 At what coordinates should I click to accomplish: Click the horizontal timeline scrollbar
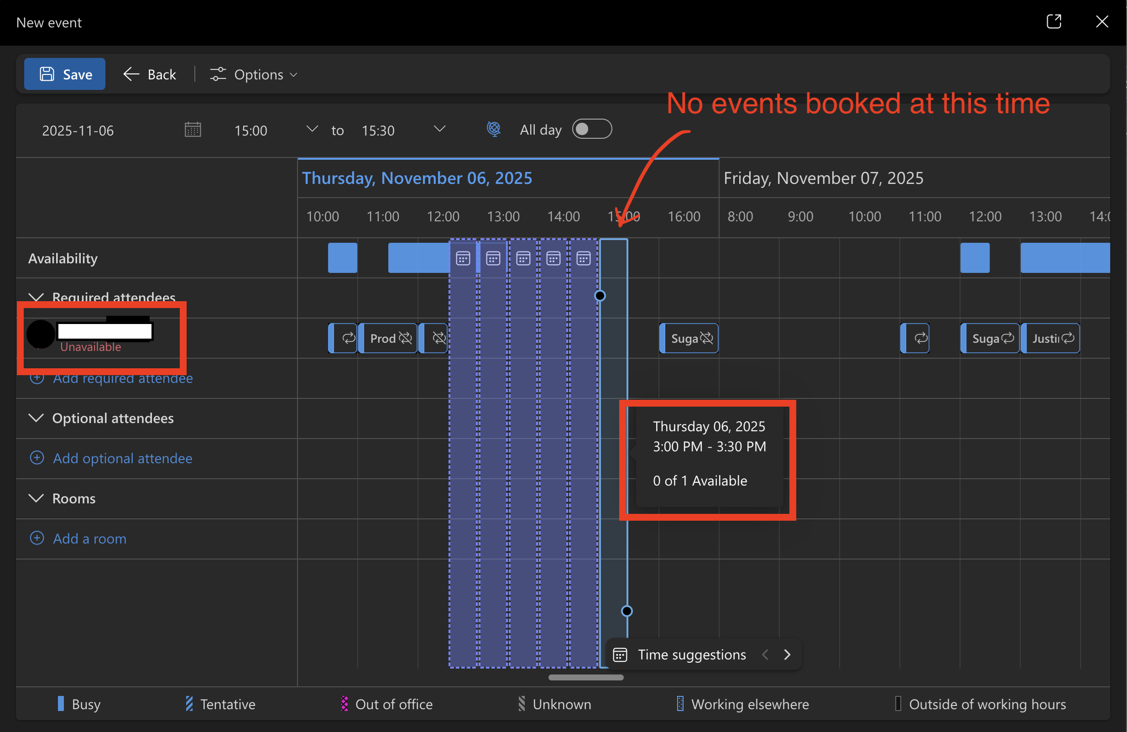(x=586, y=678)
